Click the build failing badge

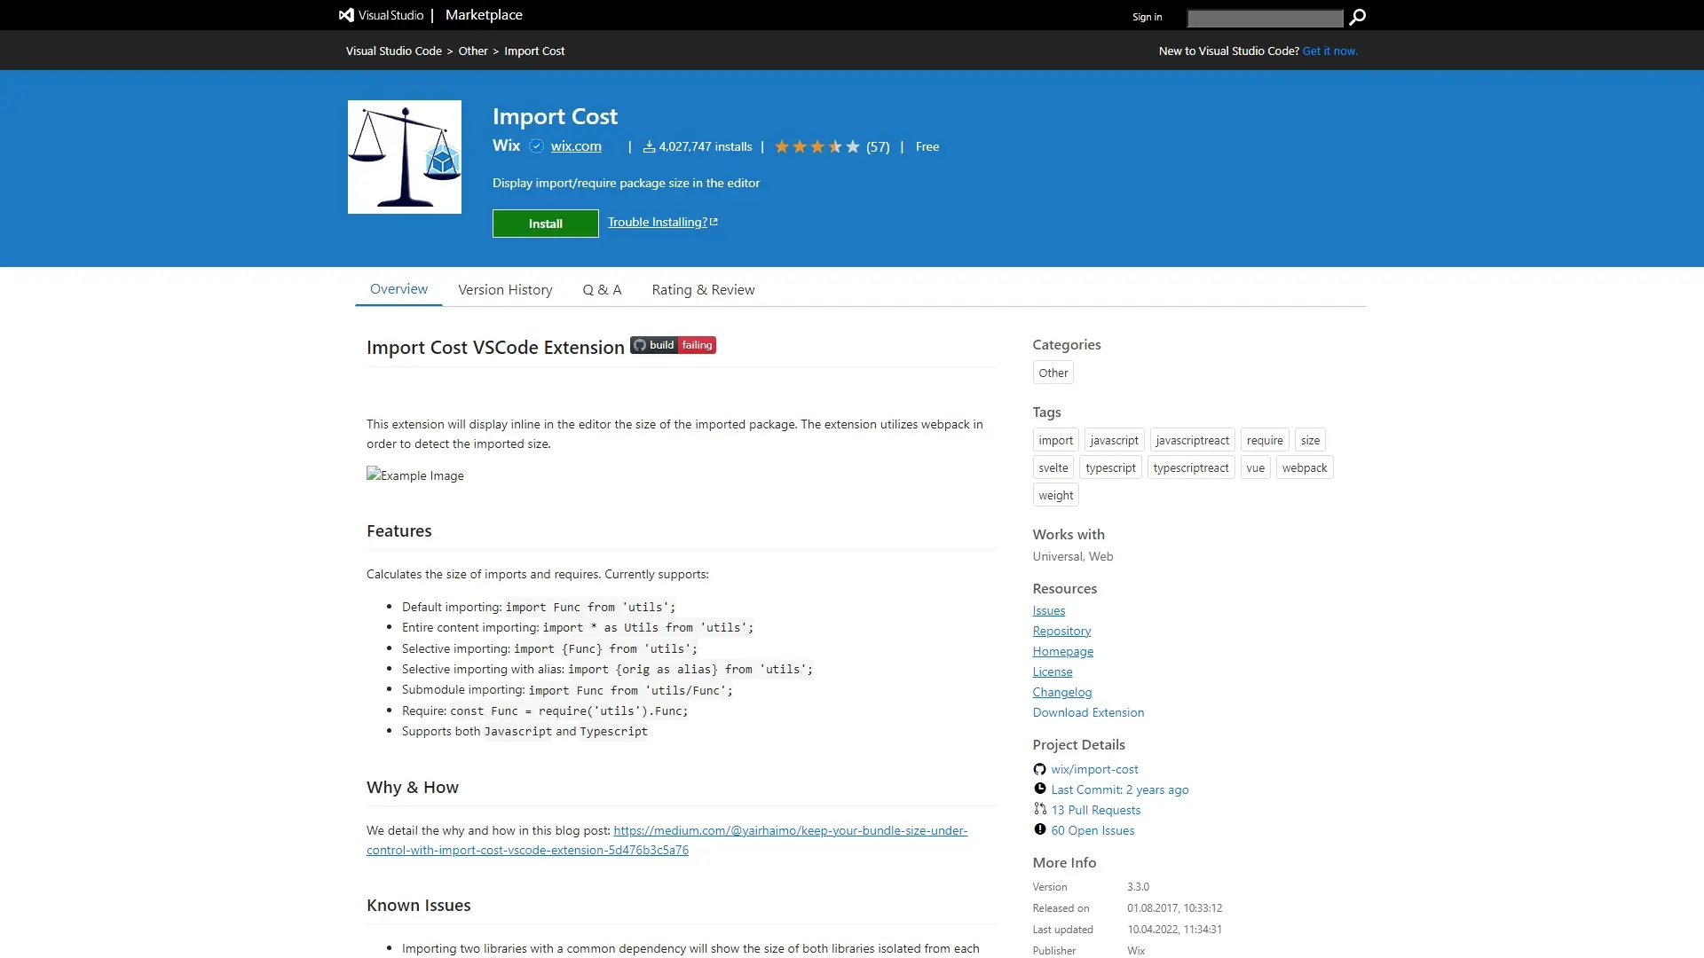673,345
